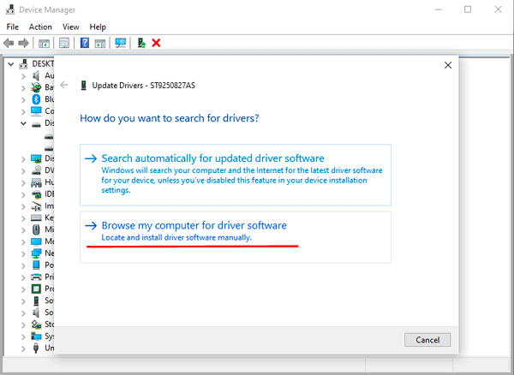
Task: Select the Computer monitor icon in tree
Action: tap(36, 111)
